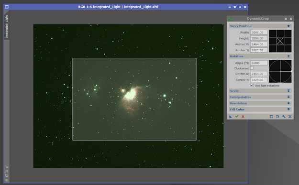Minimize the Integrated_Light image window
Image resolution: width=299 pixels, height=185 pixels.
230,7
